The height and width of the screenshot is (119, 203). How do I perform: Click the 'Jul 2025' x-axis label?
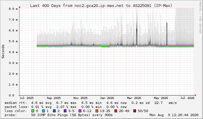[x=27, y=98]
